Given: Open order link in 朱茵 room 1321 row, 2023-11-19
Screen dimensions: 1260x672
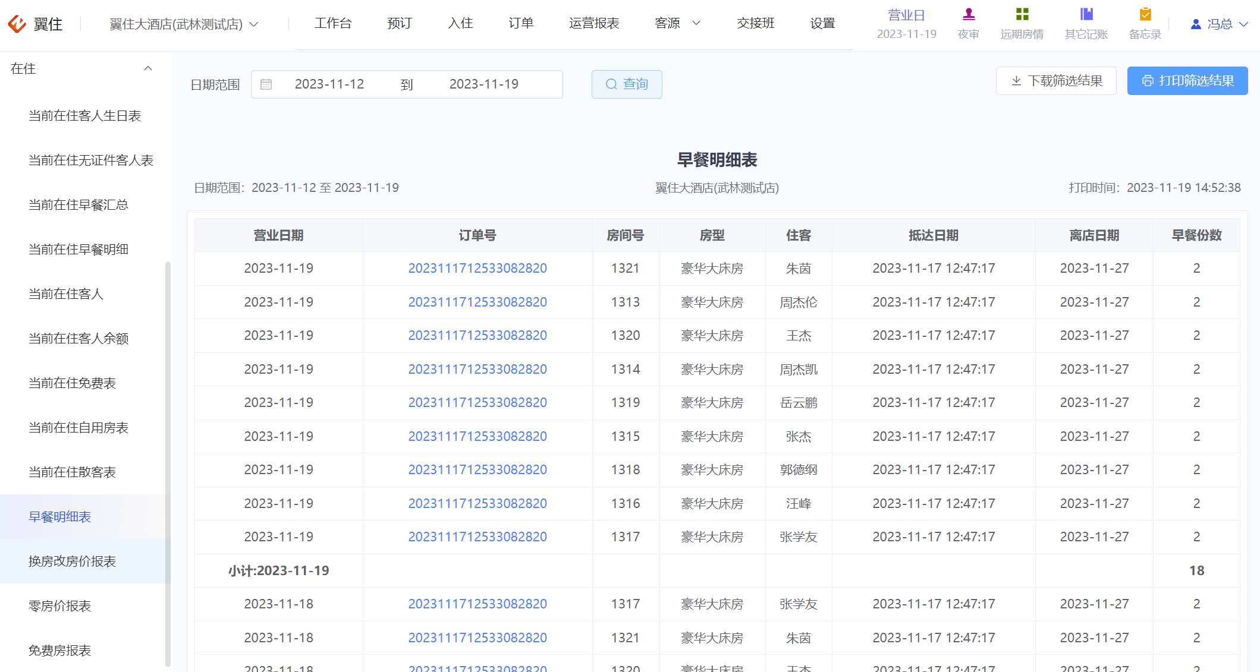Looking at the screenshot, I should tap(477, 269).
